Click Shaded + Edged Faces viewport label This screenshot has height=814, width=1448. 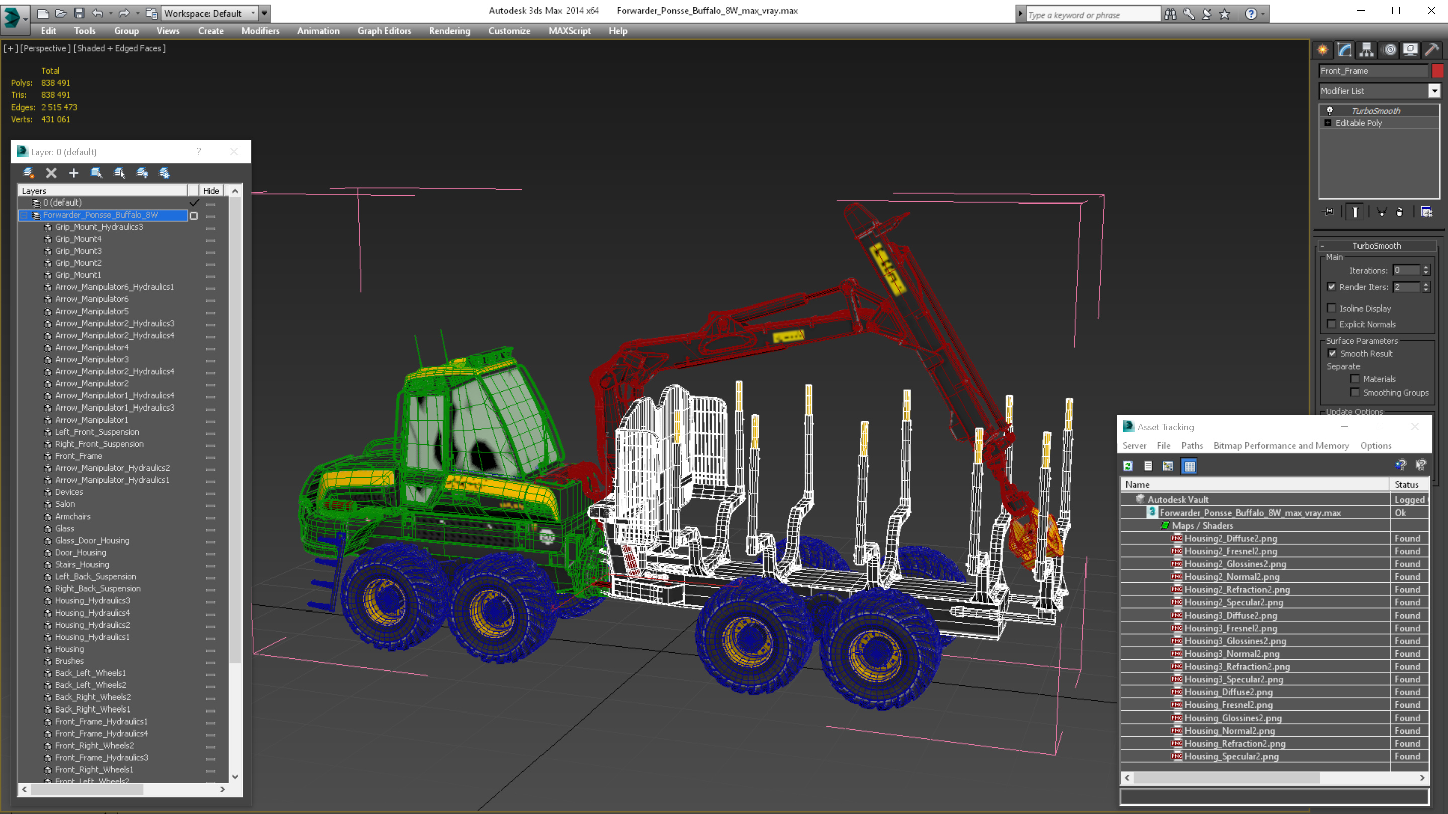tap(119, 48)
